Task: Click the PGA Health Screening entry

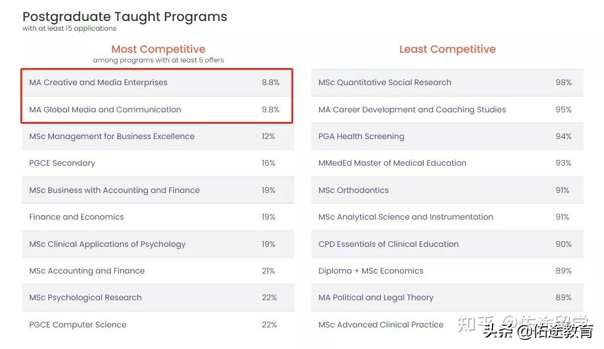Action: (x=361, y=136)
